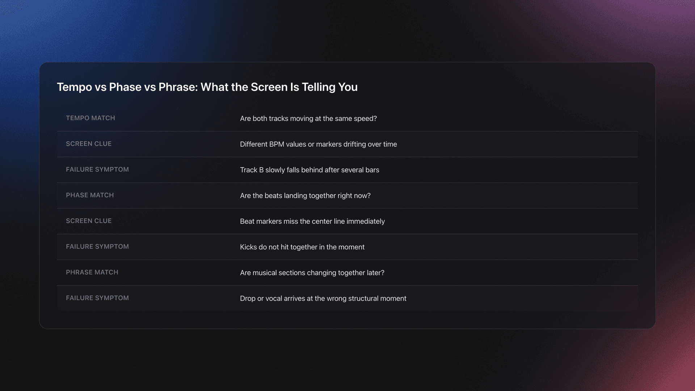Viewport: 695px width, 391px height.
Task: Select 'Are musical sections changing together later?'
Action: [312, 273]
